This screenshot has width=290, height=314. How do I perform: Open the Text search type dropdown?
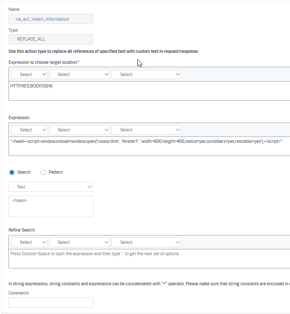point(51,187)
